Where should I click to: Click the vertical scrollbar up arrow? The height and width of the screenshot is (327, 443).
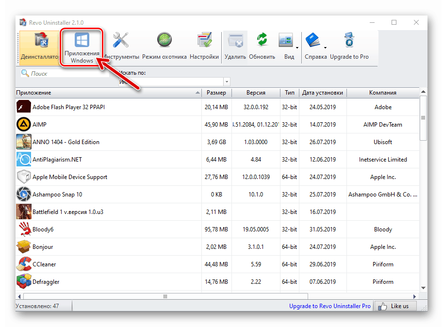423,92
